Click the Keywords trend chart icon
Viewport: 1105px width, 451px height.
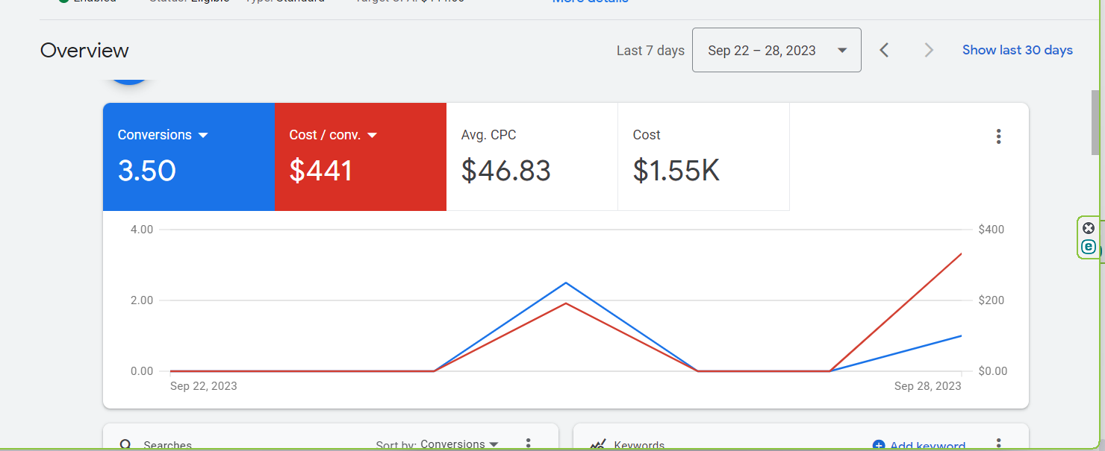tap(597, 444)
